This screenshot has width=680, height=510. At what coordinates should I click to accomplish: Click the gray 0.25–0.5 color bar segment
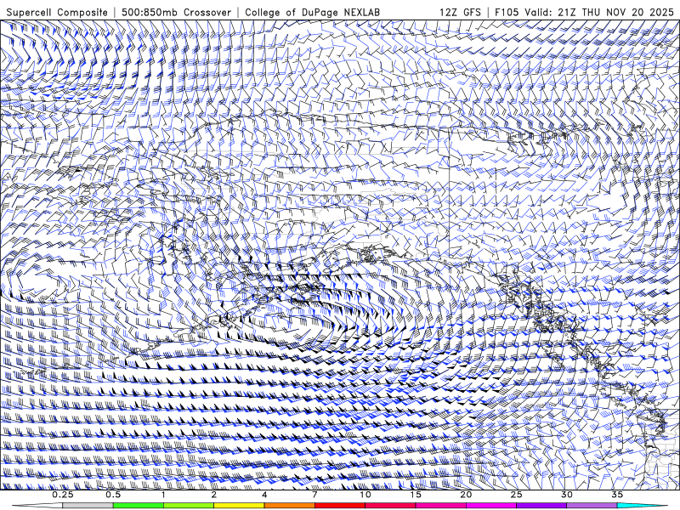[x=88, y=506]
